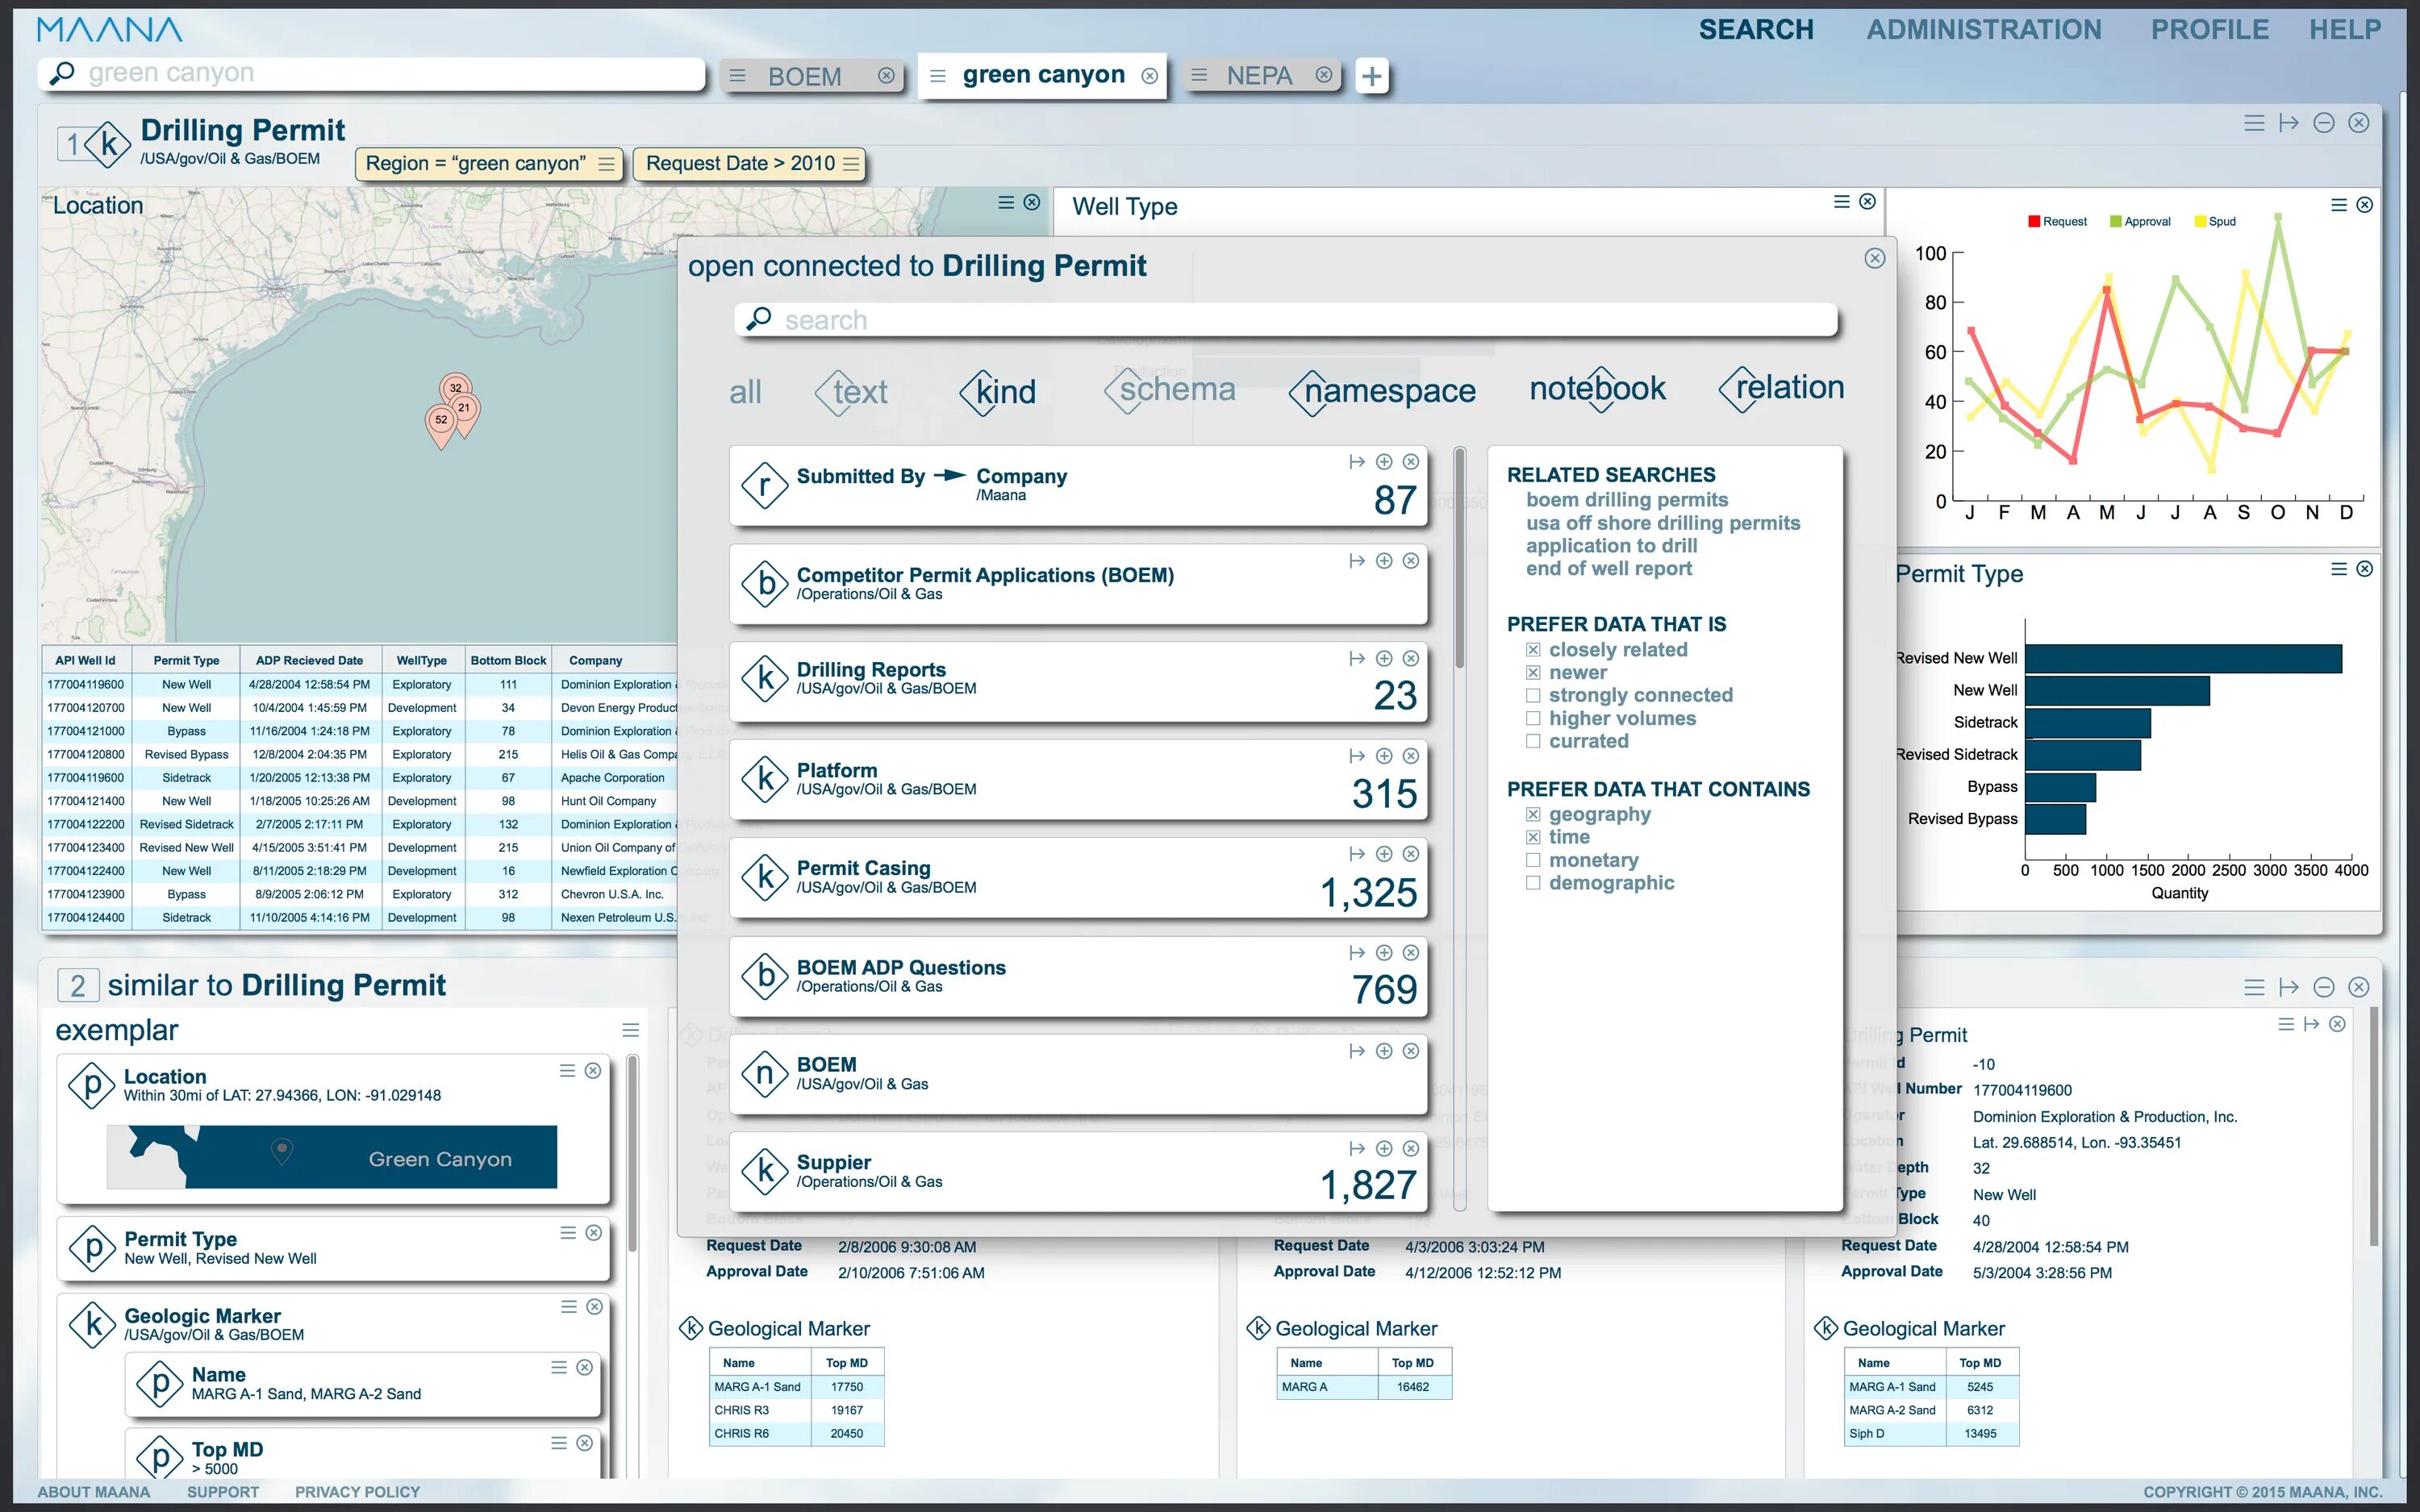
Task: Click the pin icon on Platform result row
Action: point(1357,756)
